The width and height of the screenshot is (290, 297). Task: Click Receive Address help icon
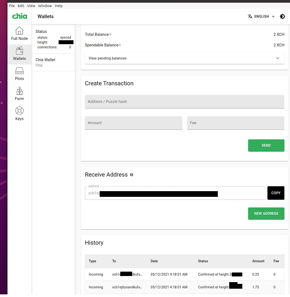[x=132, y=175]
